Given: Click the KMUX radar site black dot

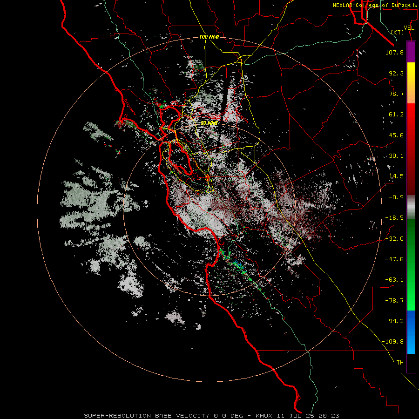Looking at the screenshot, I should (210, 209).
